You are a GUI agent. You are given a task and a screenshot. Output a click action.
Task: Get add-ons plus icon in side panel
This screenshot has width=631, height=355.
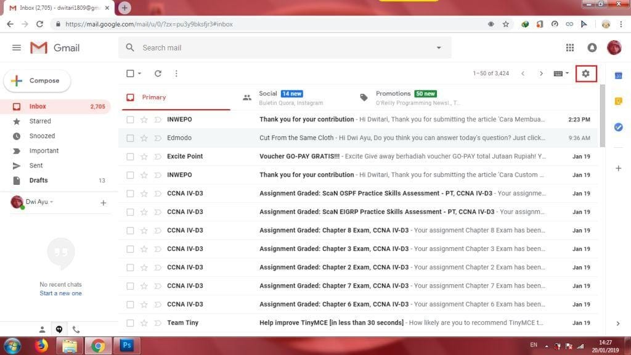pyautogui.click(x=619, y=168)
